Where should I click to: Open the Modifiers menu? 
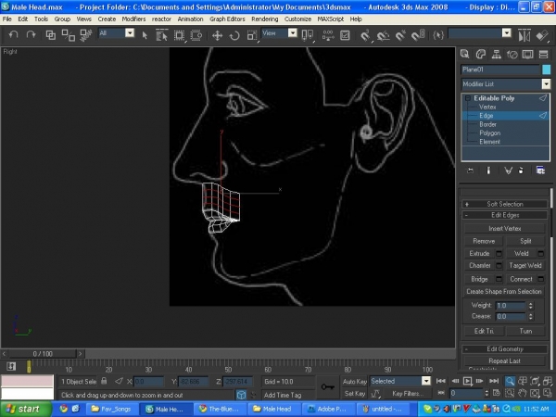click(133, 19)
